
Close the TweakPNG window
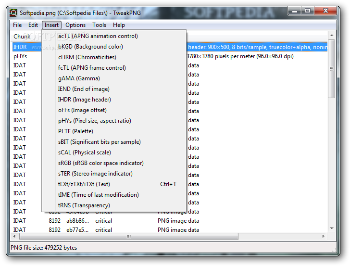pos(325,11)
